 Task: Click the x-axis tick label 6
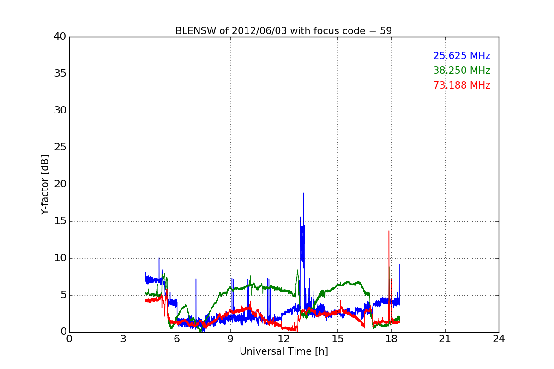coord(176,339)
